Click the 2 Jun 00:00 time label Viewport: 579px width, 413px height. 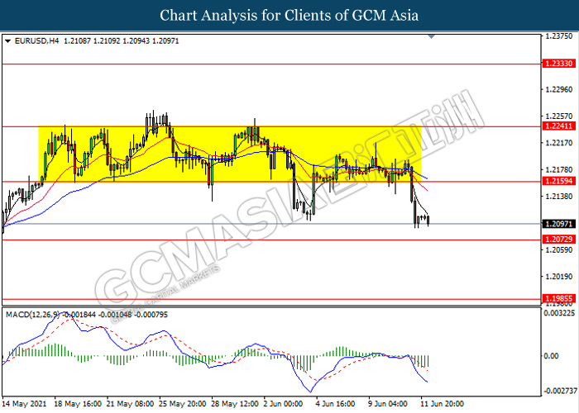pyautogui.click(x=283, y=404)
